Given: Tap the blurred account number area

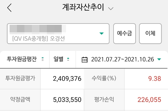Looking at the screenshot, I should pyautogui.click(x=38, y=29).
